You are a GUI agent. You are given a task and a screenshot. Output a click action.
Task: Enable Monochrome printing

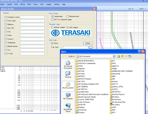coord(67,16)
